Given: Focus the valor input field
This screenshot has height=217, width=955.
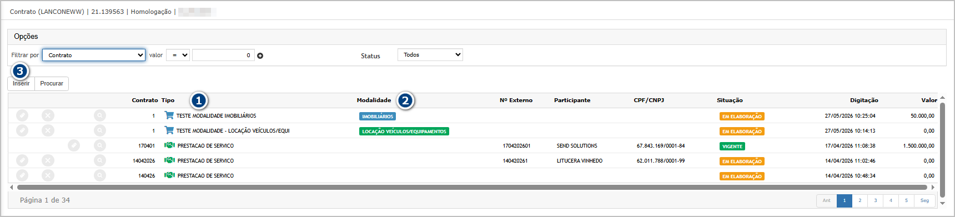Looking at the screenshot, I should click(x=223, y=55).
